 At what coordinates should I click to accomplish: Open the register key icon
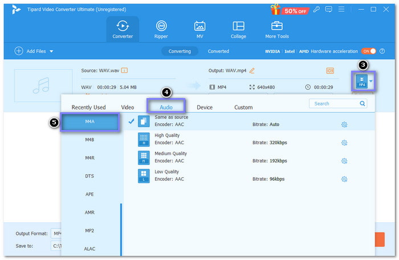[316, 10]
